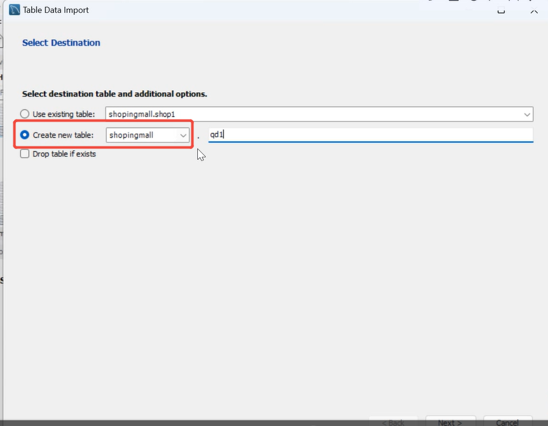Click the new table name field 'qd1'
The width and height of the screenshot is (548, 426).
click(x=370, y=135)
